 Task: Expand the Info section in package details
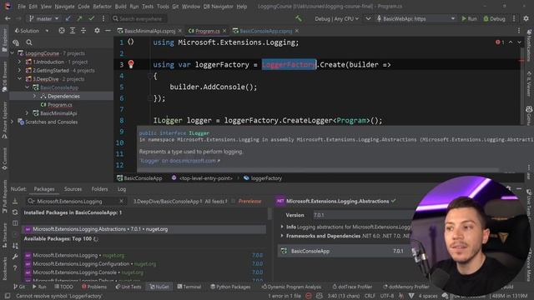point(282,227)
